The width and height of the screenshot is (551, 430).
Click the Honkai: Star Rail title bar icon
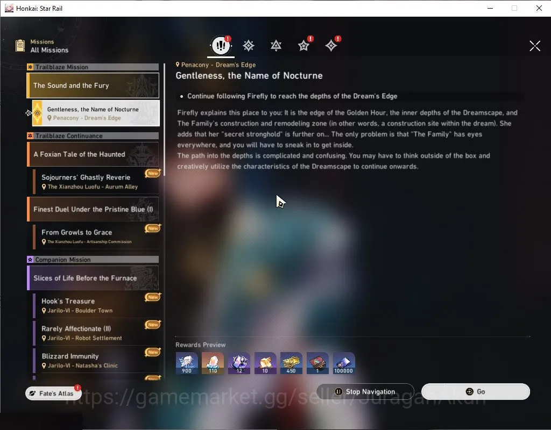(x=9, y=8)
